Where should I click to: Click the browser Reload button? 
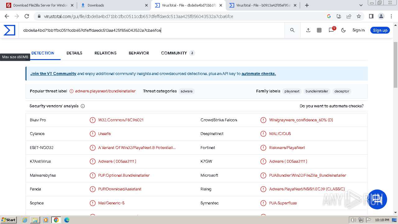[27, 16]
